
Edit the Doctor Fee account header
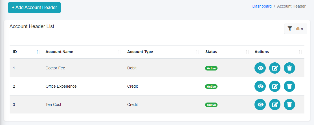[275, 68]
